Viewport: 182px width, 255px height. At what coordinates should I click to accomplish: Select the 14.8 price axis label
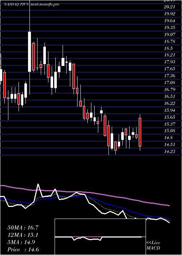coord(168,138)
